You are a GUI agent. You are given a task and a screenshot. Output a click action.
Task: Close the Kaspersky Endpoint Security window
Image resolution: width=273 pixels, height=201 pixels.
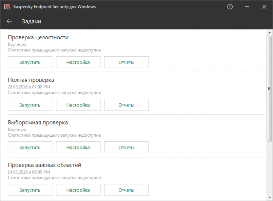pos(264,7)
